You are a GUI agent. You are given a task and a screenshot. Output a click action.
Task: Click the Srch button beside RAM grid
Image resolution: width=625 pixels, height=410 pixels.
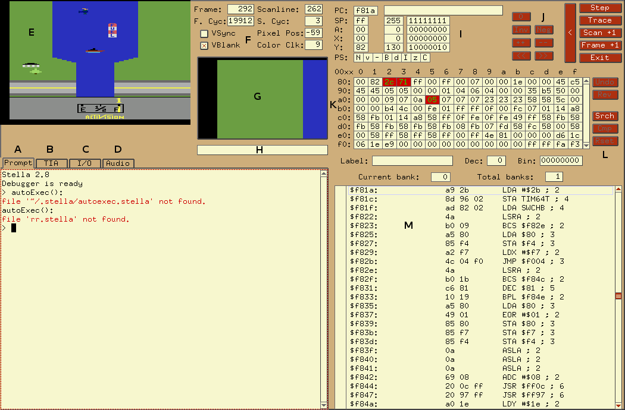pyautogui.click(x=605, y=116)
